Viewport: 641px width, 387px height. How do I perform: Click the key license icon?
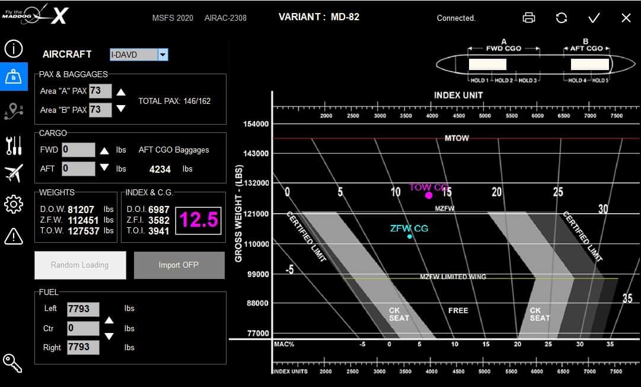[x=12, y=363]
